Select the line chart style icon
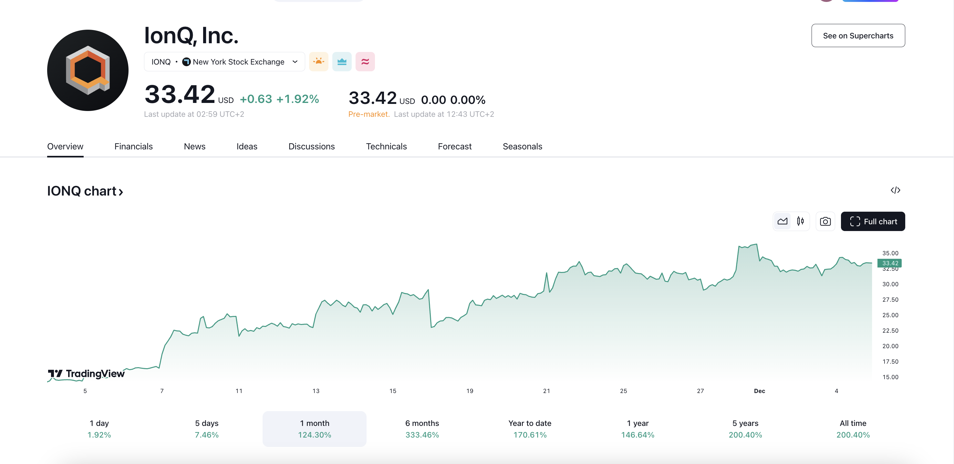The width and height of the screenshot is (954, 464). tap(782, 221)
